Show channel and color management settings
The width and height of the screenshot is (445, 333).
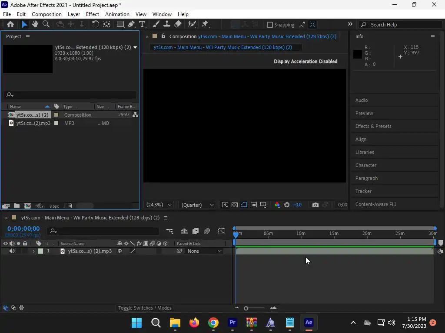277,205
